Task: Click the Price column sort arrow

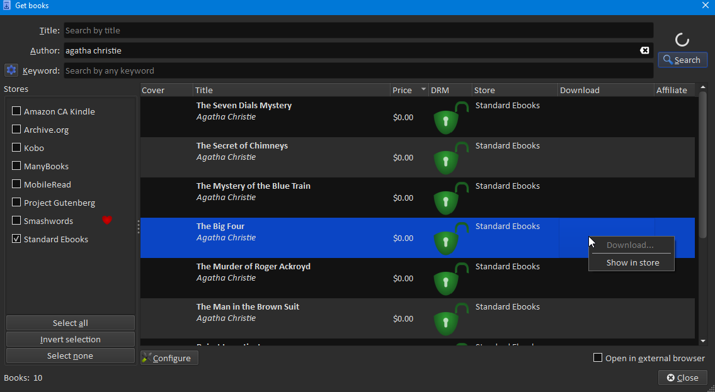Action: coord(423,89)
